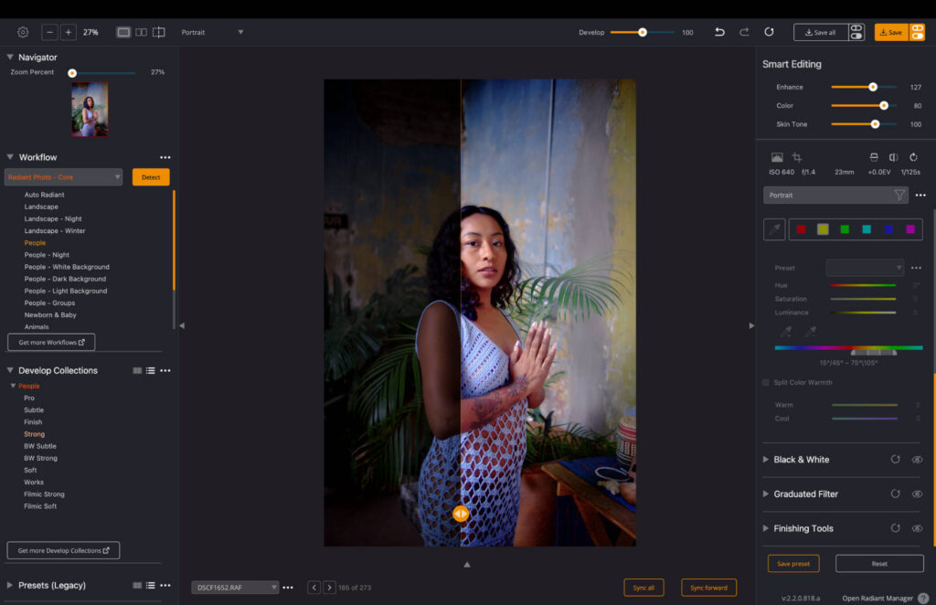
Task: Switch Develop Collections to grid view
Action: [137, 370]
